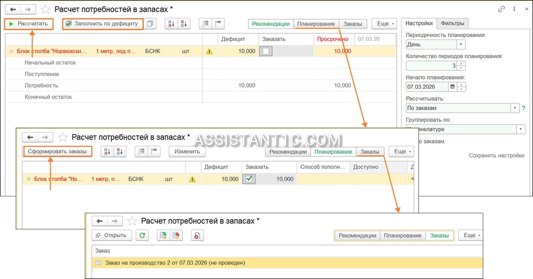Sort ascending icon in the window with Рассчитать
This screenshot has height=279, width=533.
pos(171,24)
